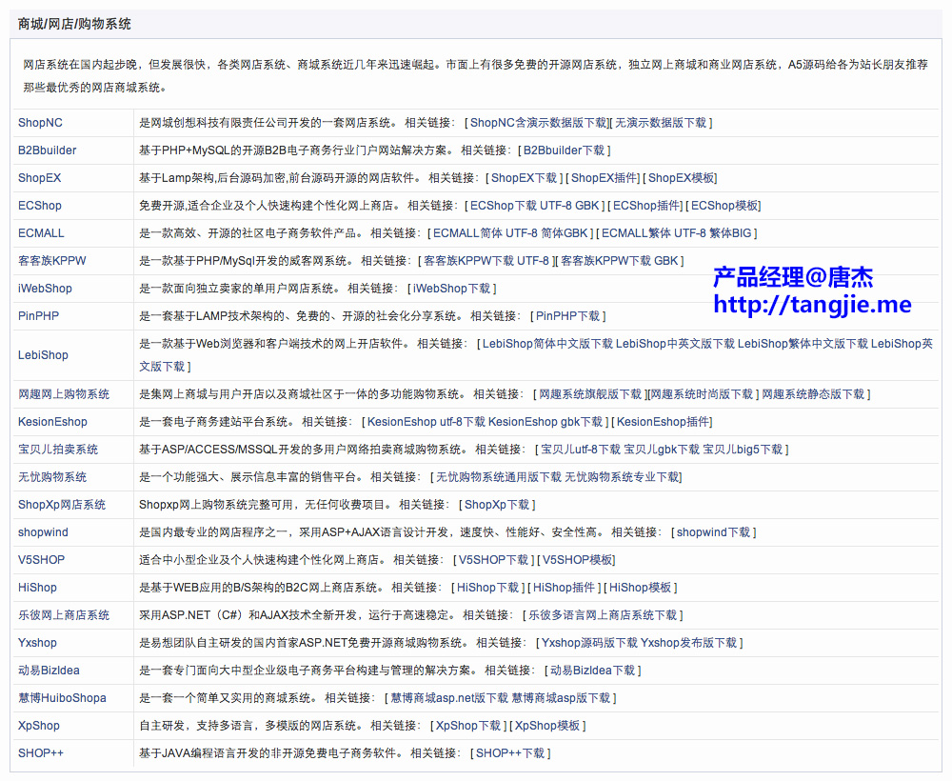Image resolution: width=952 pixels, height=781 pixels.
Task: Open the ECShop name in first column
Action: (x=40, y=206)
